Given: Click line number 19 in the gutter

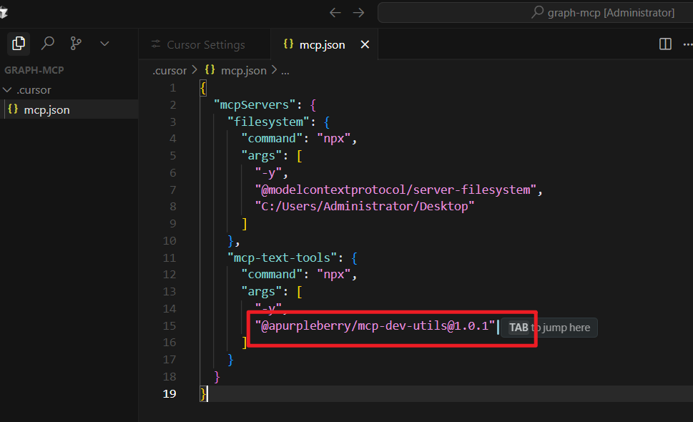Looking at the screenshot, I should 169,393.
